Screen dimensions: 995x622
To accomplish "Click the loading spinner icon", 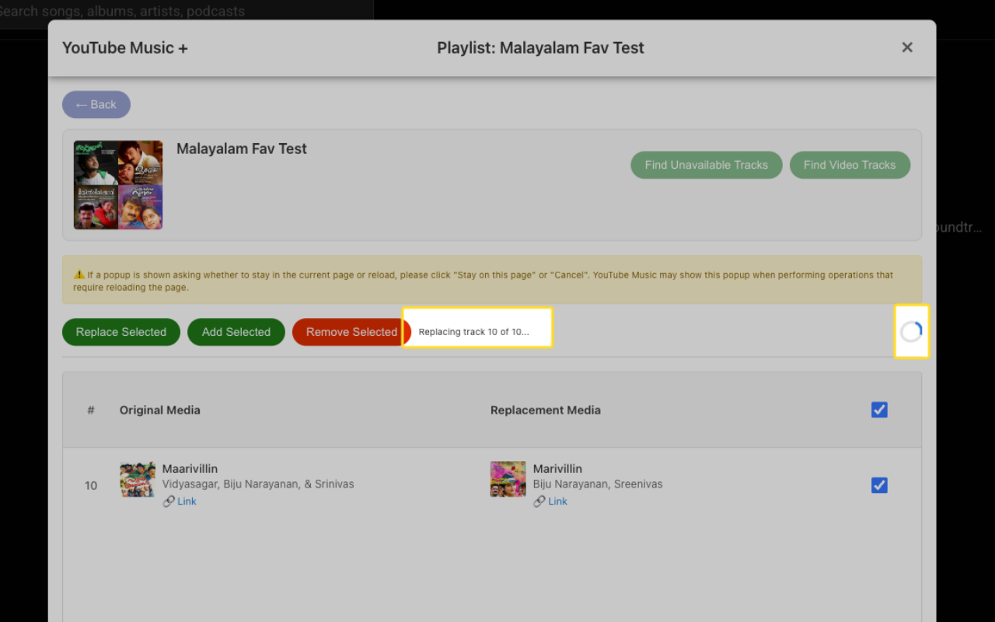I will click(x=911, y=332).
